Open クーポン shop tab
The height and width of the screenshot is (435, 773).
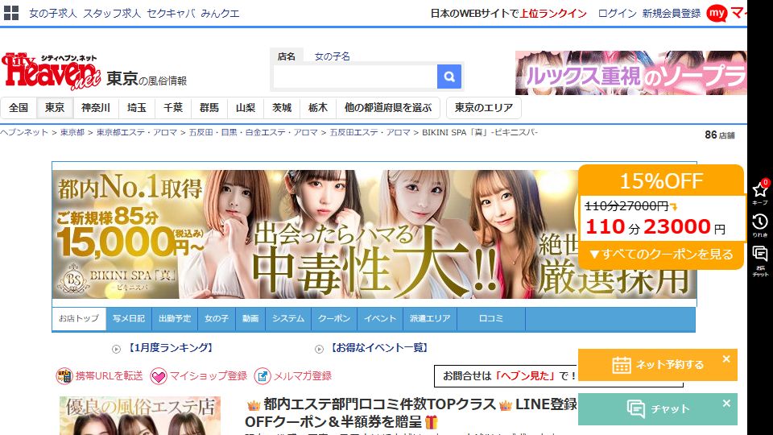pyautogui.click(x=334, y=319)
